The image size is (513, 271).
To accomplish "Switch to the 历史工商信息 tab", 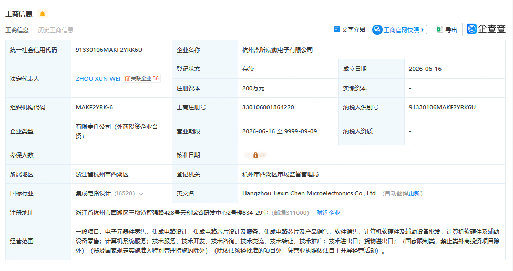I will click(56, 30).
